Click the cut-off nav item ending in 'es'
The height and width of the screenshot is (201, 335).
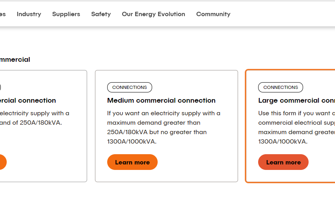coord(2,14)
